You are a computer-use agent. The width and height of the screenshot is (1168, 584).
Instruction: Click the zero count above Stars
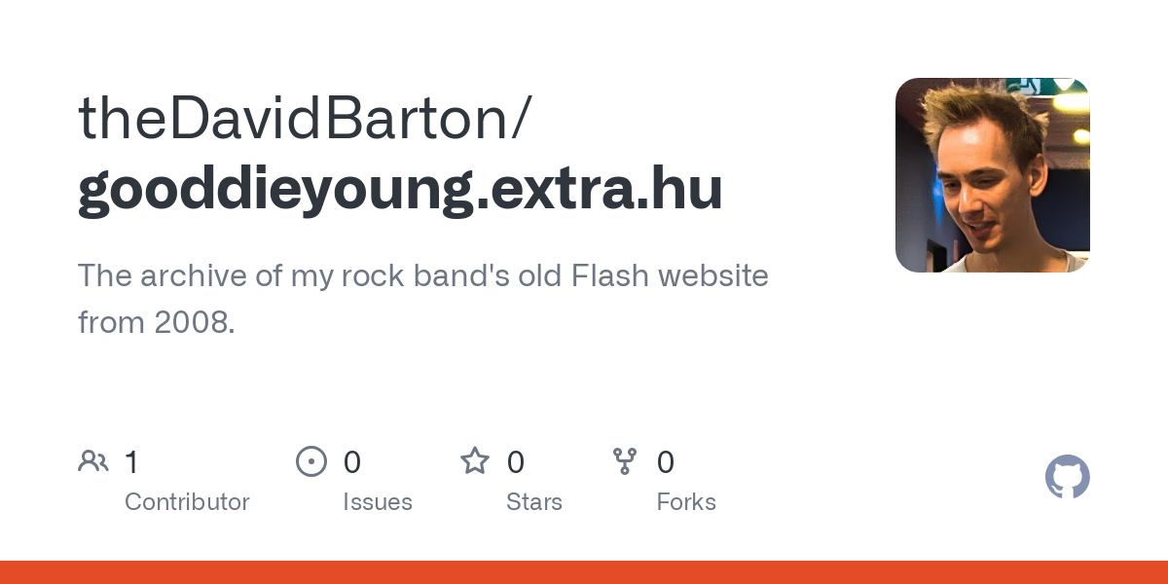click(516, 462)
